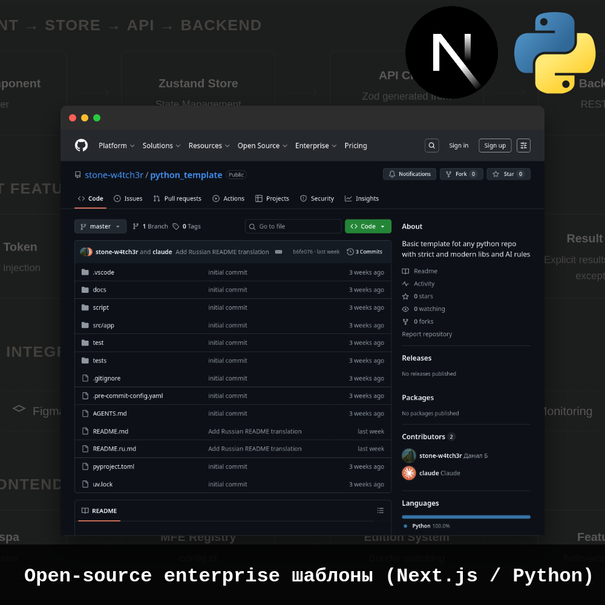Switch to the Projects tab
Screen dimensions: 605x605
(272, 198)
